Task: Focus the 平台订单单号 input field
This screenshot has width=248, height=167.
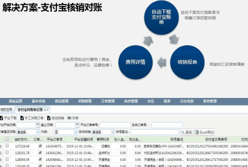Action: [x=115, y=125]
